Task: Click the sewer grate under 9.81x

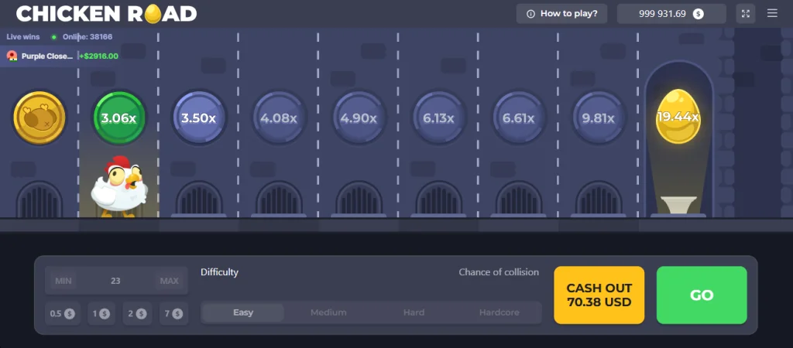Action: 599,199
